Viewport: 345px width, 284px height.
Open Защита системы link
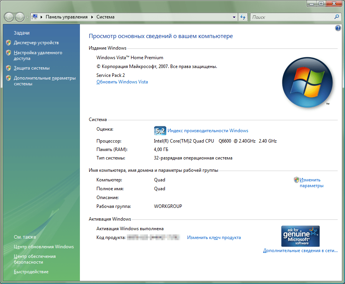tap(32, 68)
